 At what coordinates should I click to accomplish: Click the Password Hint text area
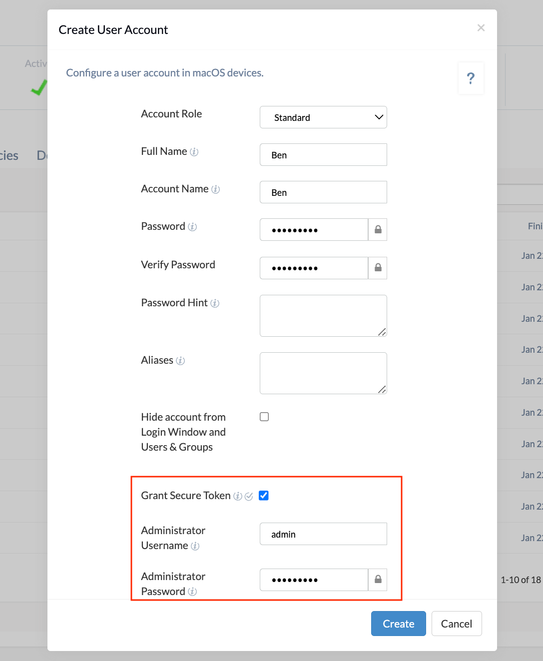(323, 316)
